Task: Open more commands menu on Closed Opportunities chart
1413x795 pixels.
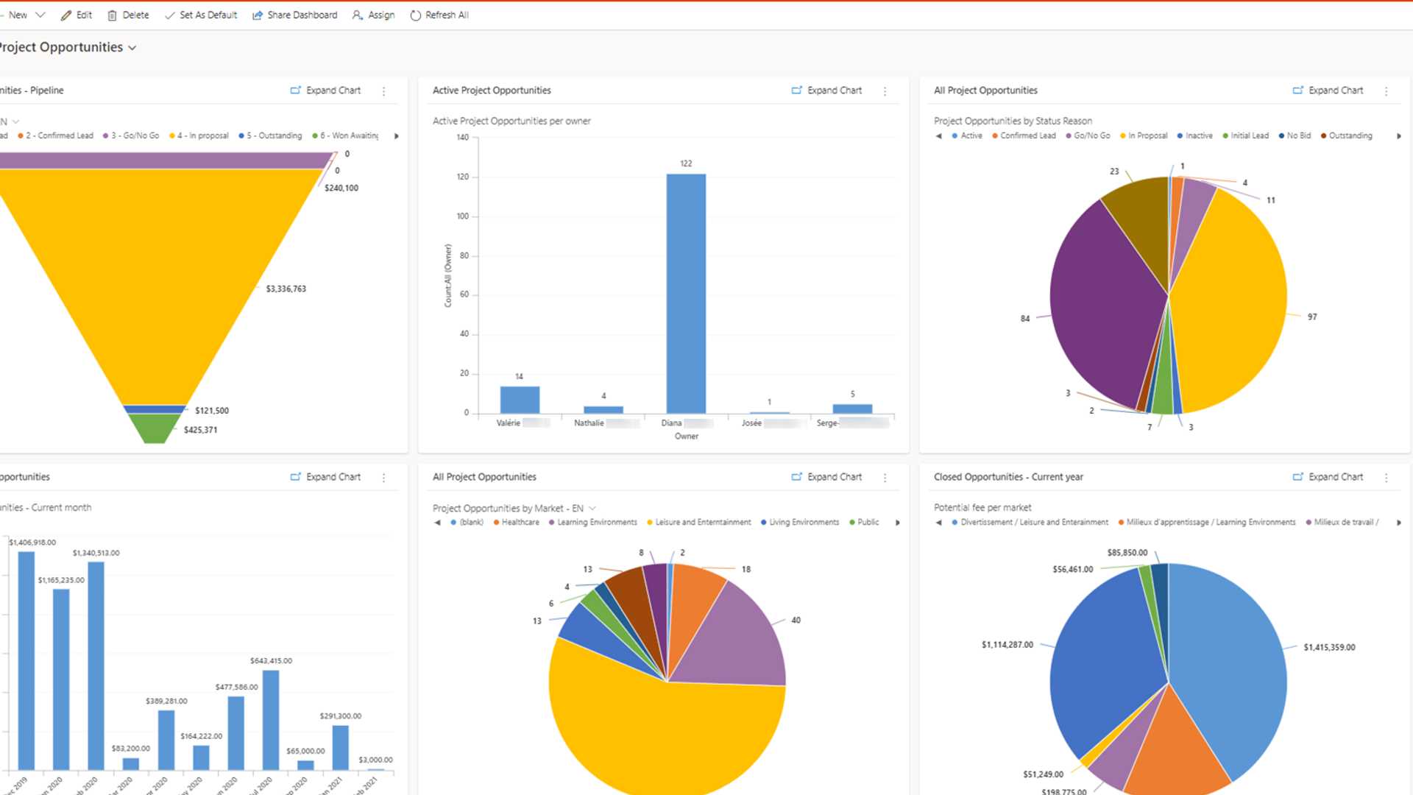Action: [x=1386, y=477]
